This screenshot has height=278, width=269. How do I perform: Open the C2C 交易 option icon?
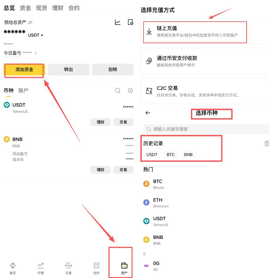149,90
